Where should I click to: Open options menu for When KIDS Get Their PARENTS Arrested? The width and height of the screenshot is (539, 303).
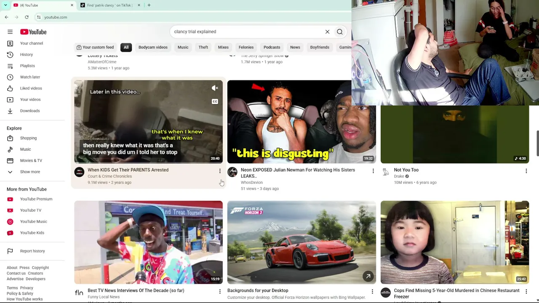coord(220,171)
